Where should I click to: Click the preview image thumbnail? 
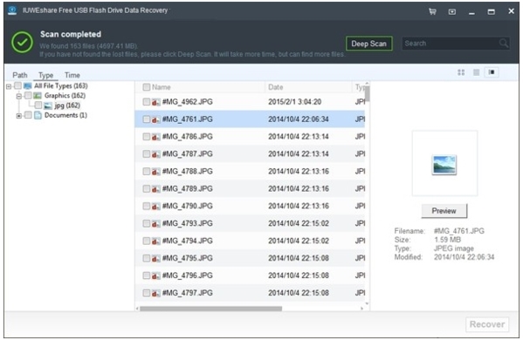(444, 165)
